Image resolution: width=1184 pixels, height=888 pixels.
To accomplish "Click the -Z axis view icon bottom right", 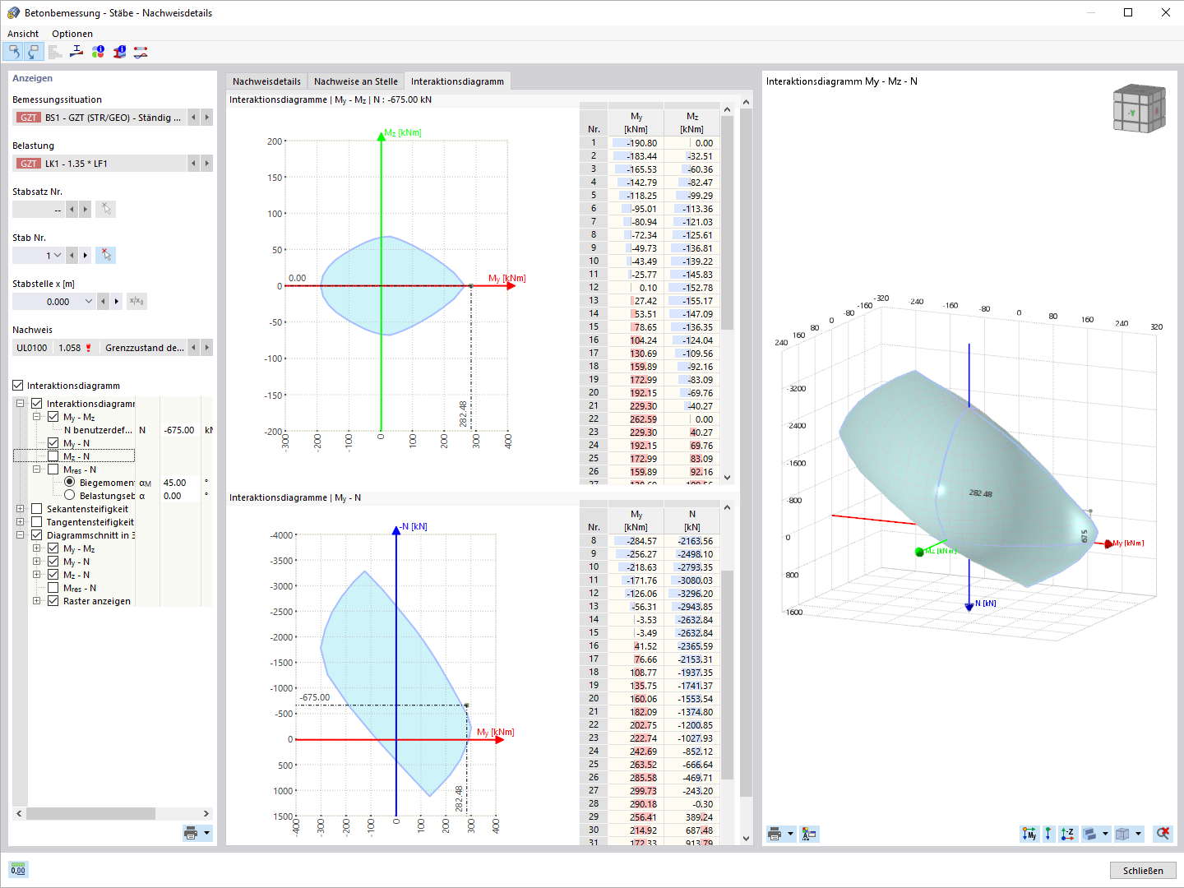I will click(x=1067, y=834).
